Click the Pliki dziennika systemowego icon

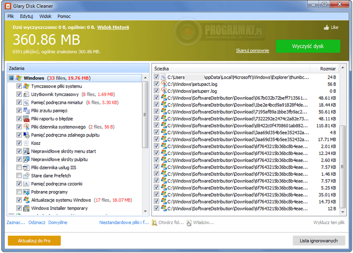pos(26,127)
